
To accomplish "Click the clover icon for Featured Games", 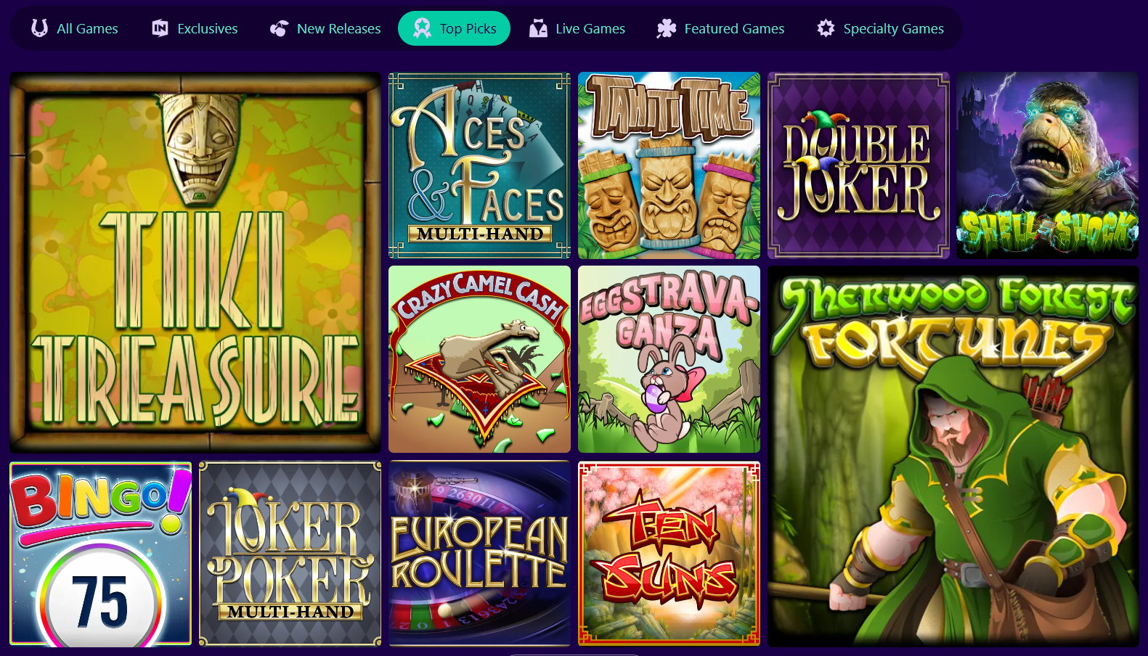I will [x=667, y=28].
